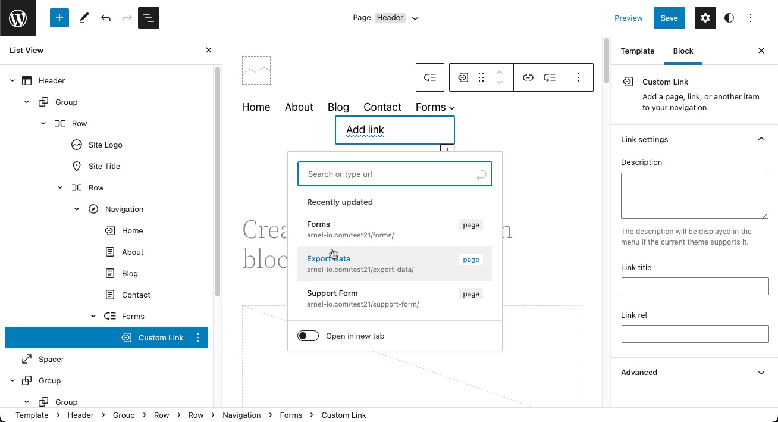Collapse the Navigation item in List View
The width and height of the screenshot is (778, 422).
point(77,209)
